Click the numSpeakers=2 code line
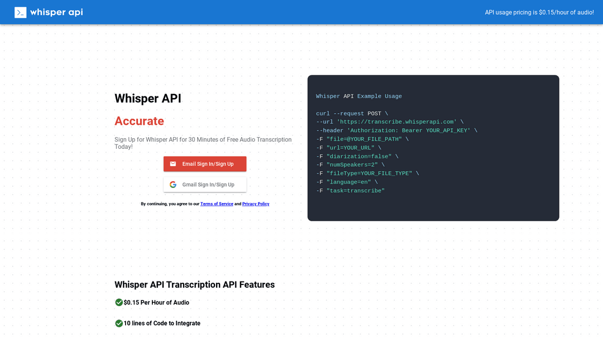603x339 pixels. (350, 164)
